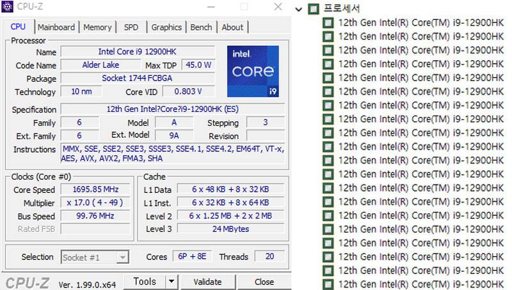Click the version text Ver. 1.99.0.x64
Viewport: 512px width, 290px height.
click(87, 285)
